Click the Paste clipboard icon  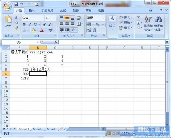pyautogui.click(x=8, y=20)
